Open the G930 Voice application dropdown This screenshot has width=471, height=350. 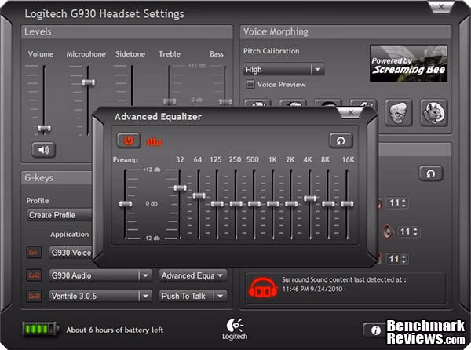pos(71,253)
